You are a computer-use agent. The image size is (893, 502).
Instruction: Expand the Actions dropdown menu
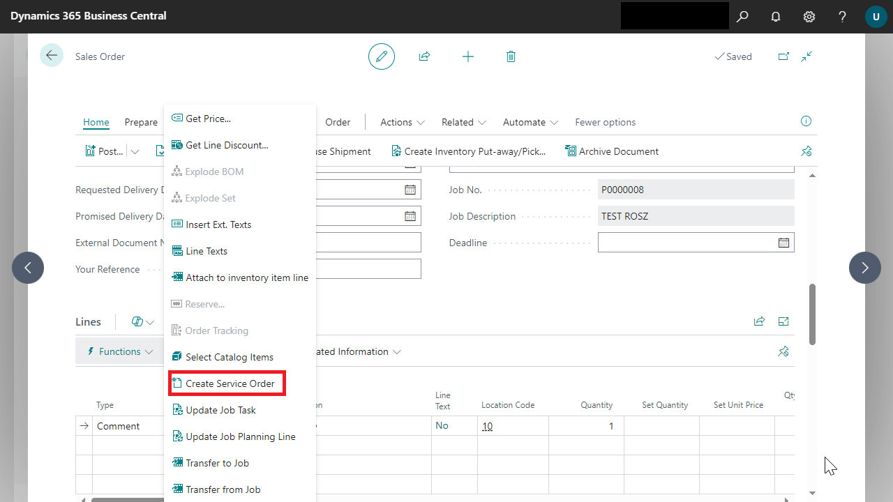(402, 122)
